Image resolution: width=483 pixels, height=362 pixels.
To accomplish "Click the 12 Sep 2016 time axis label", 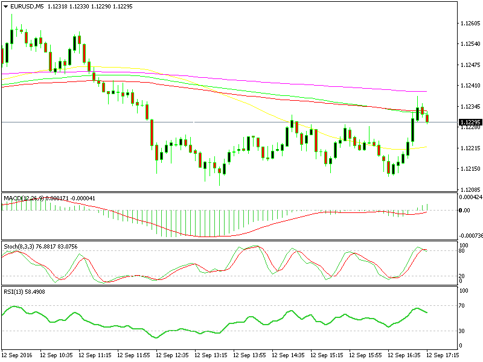I will tap(17, 355).
